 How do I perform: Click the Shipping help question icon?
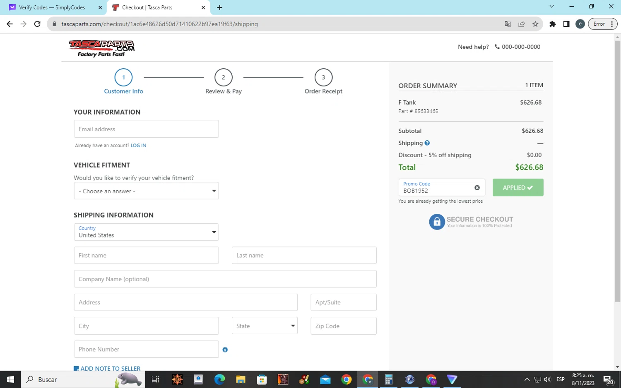click(x=427, y=143)
